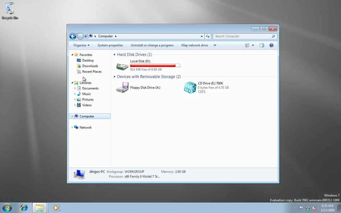341x213 pixels.
Task: Open the CD Drive (E:) 700K dice icon
Action: coord(190,88)
